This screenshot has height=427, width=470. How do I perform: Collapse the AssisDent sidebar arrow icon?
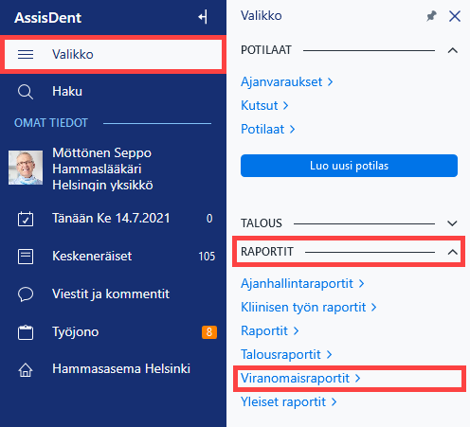(203, 17)
